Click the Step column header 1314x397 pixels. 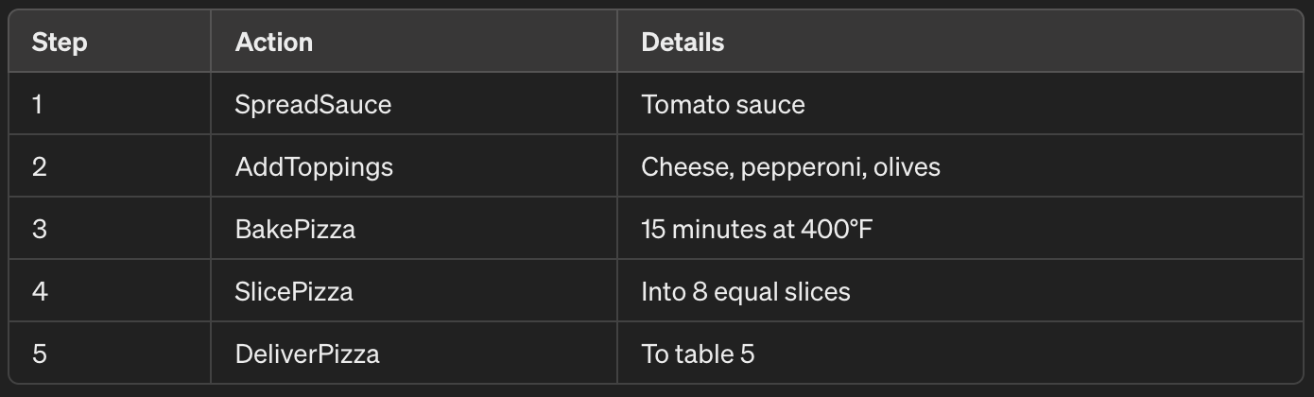point(60,43)
